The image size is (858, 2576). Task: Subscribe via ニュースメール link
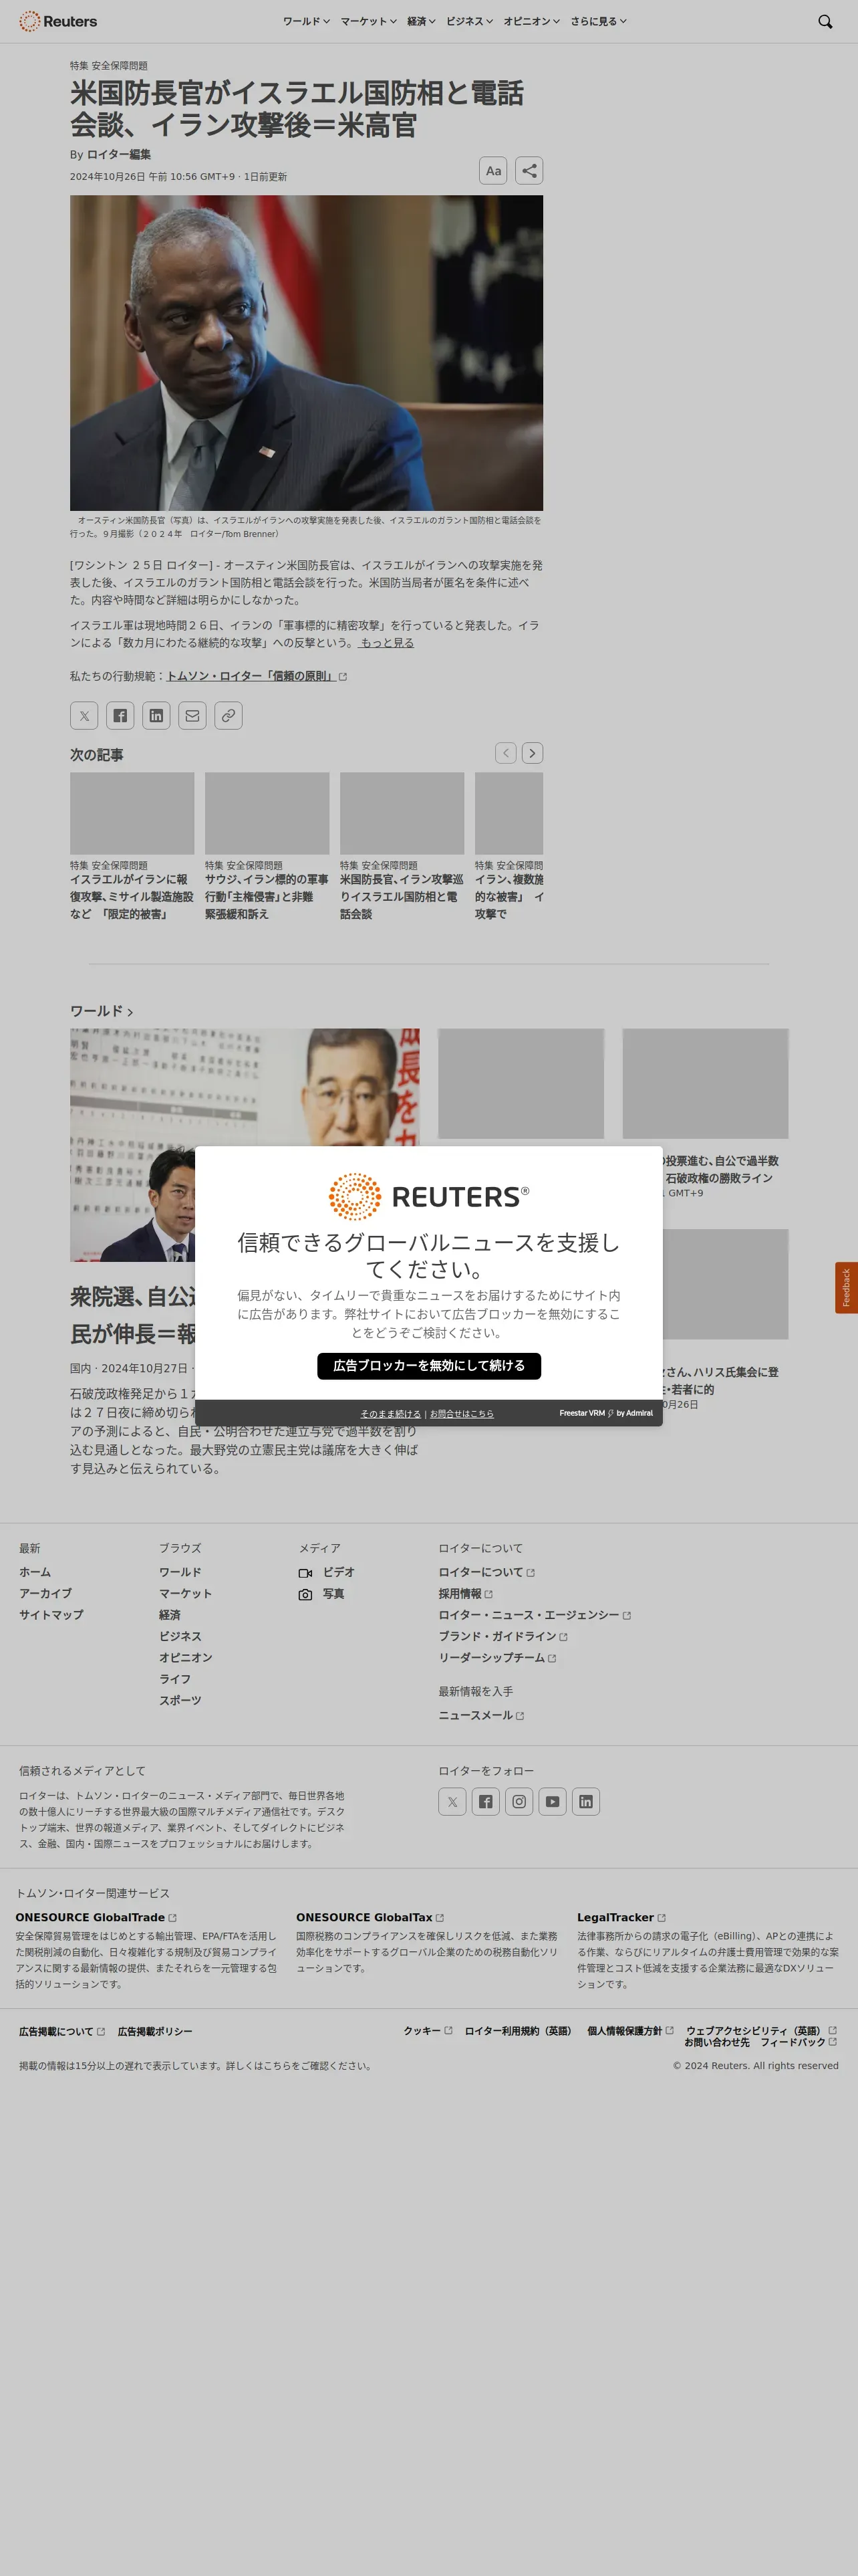pyautogui.click(x=481, y=1716)
